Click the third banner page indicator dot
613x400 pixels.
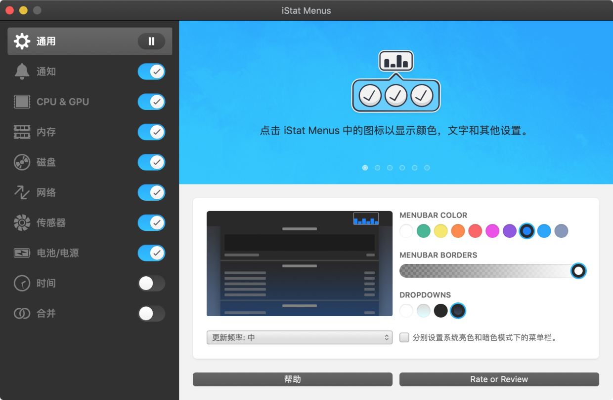click(x=390, y=168)
